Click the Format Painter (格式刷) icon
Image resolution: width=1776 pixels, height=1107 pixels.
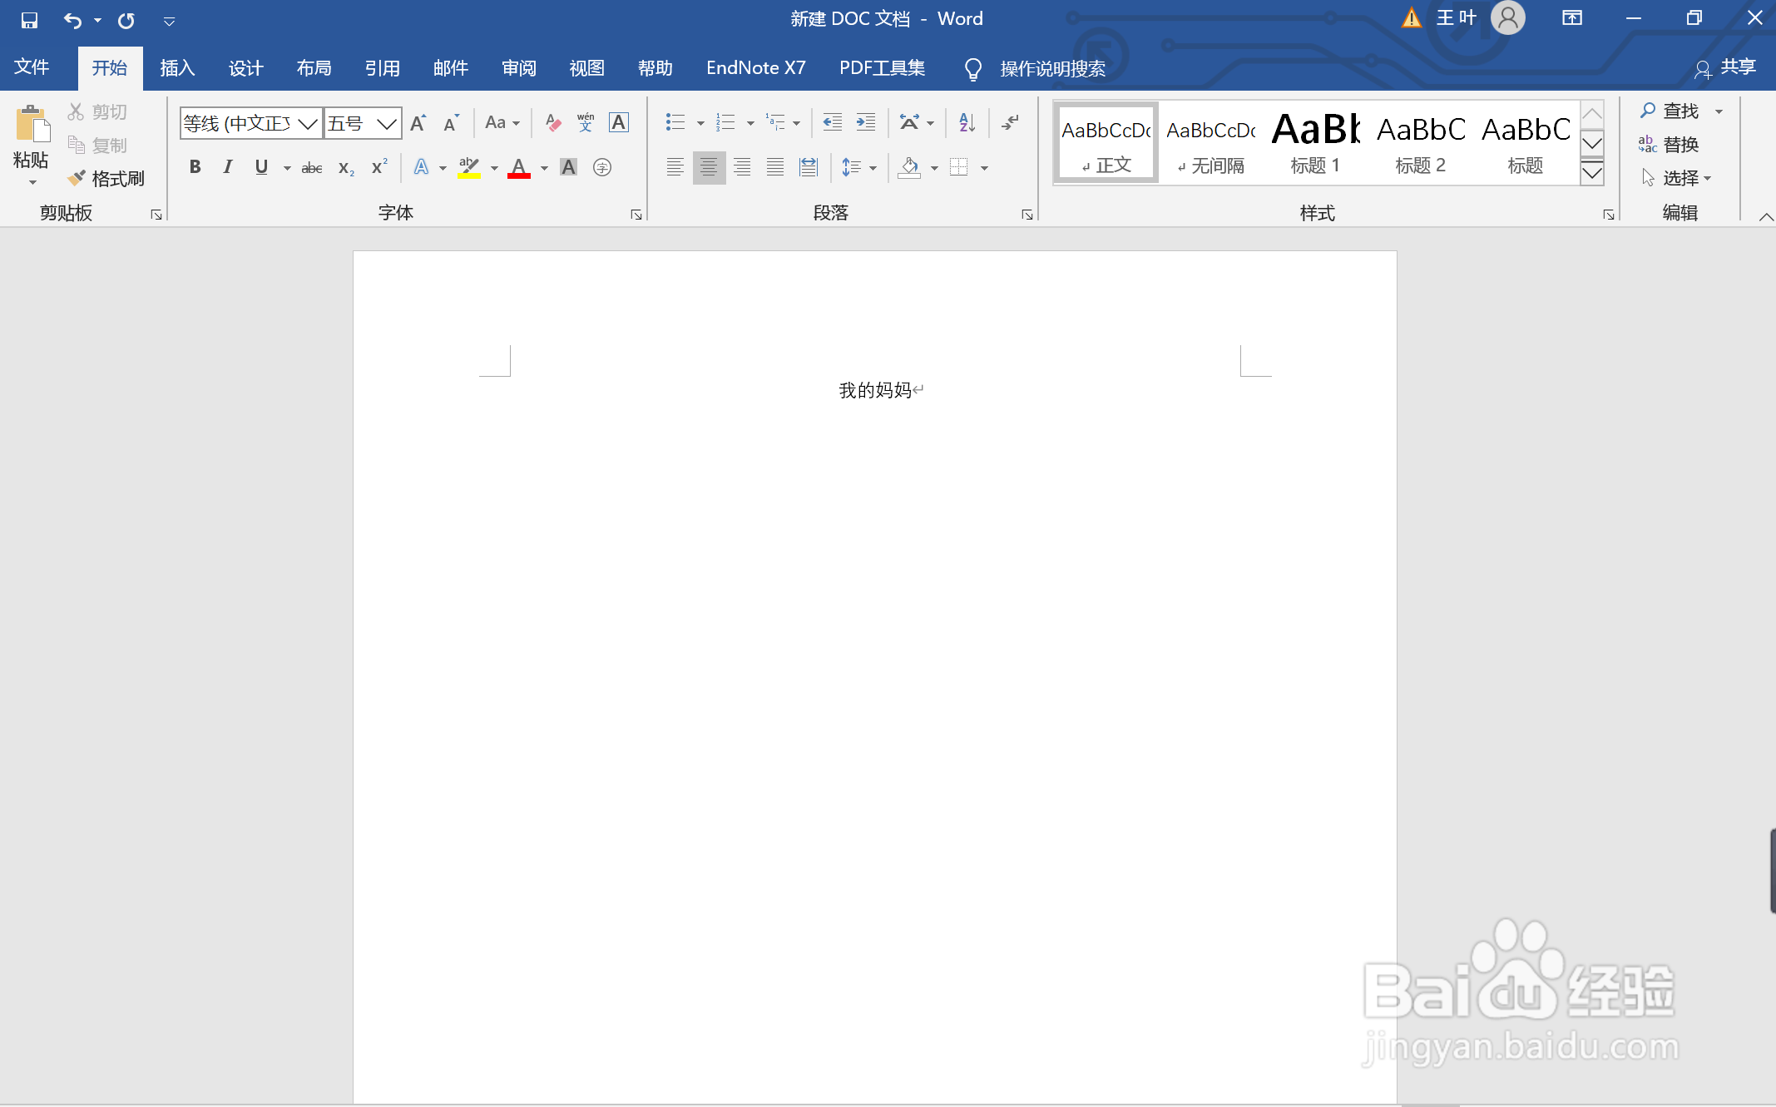click(x=77, y=178)
